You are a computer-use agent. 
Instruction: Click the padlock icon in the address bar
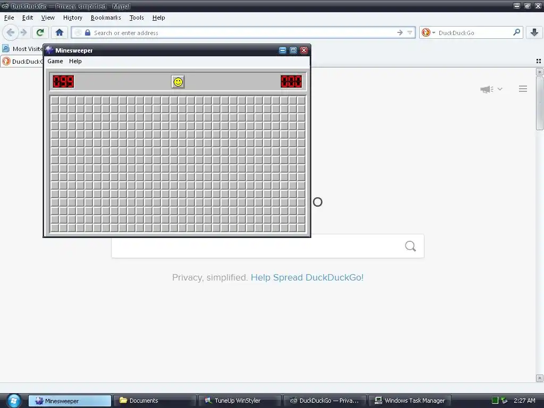(88, 32)
